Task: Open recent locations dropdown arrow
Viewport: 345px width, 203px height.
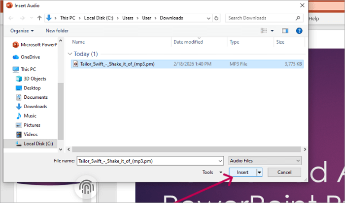Action: [32, 18]
